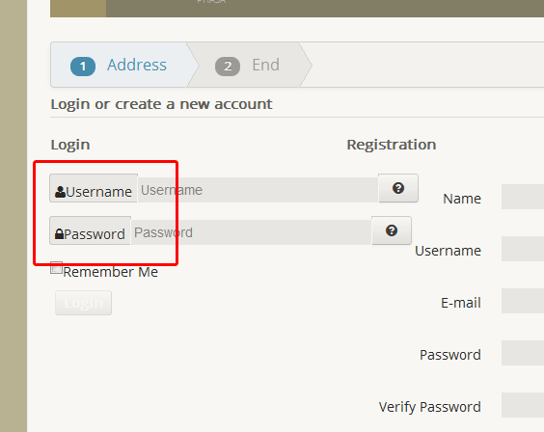The height and width of the screenshot is (432, 544).
Task: Click the user silhouette icon in Username label
Action: 60,192
